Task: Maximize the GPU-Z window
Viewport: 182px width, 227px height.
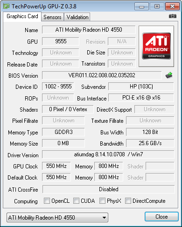Action: click(x=157, y=7)
